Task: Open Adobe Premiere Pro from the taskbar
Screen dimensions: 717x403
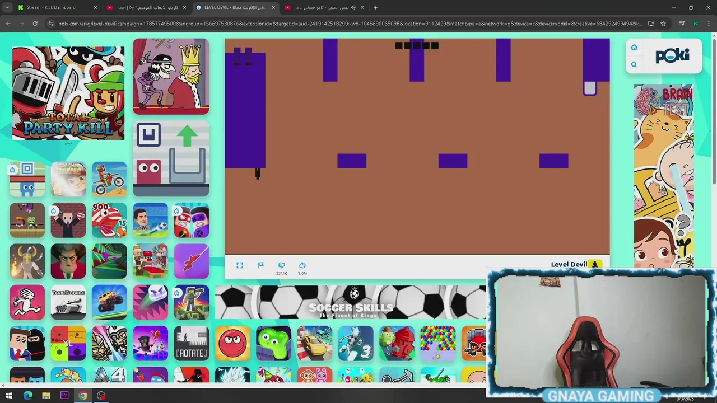Action: 64,396
